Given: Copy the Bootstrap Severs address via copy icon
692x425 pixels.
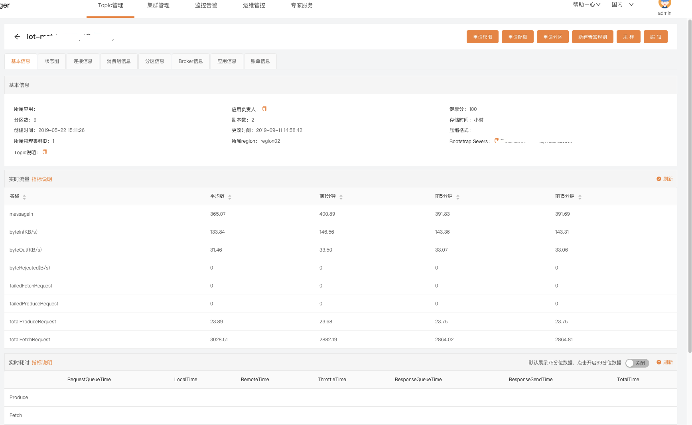Looking at the screenshot, I should point(496,141).
